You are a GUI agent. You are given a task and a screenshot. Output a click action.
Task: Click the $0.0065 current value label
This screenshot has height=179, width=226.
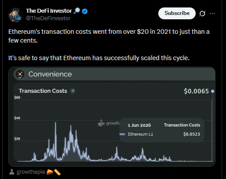(196, 91)
